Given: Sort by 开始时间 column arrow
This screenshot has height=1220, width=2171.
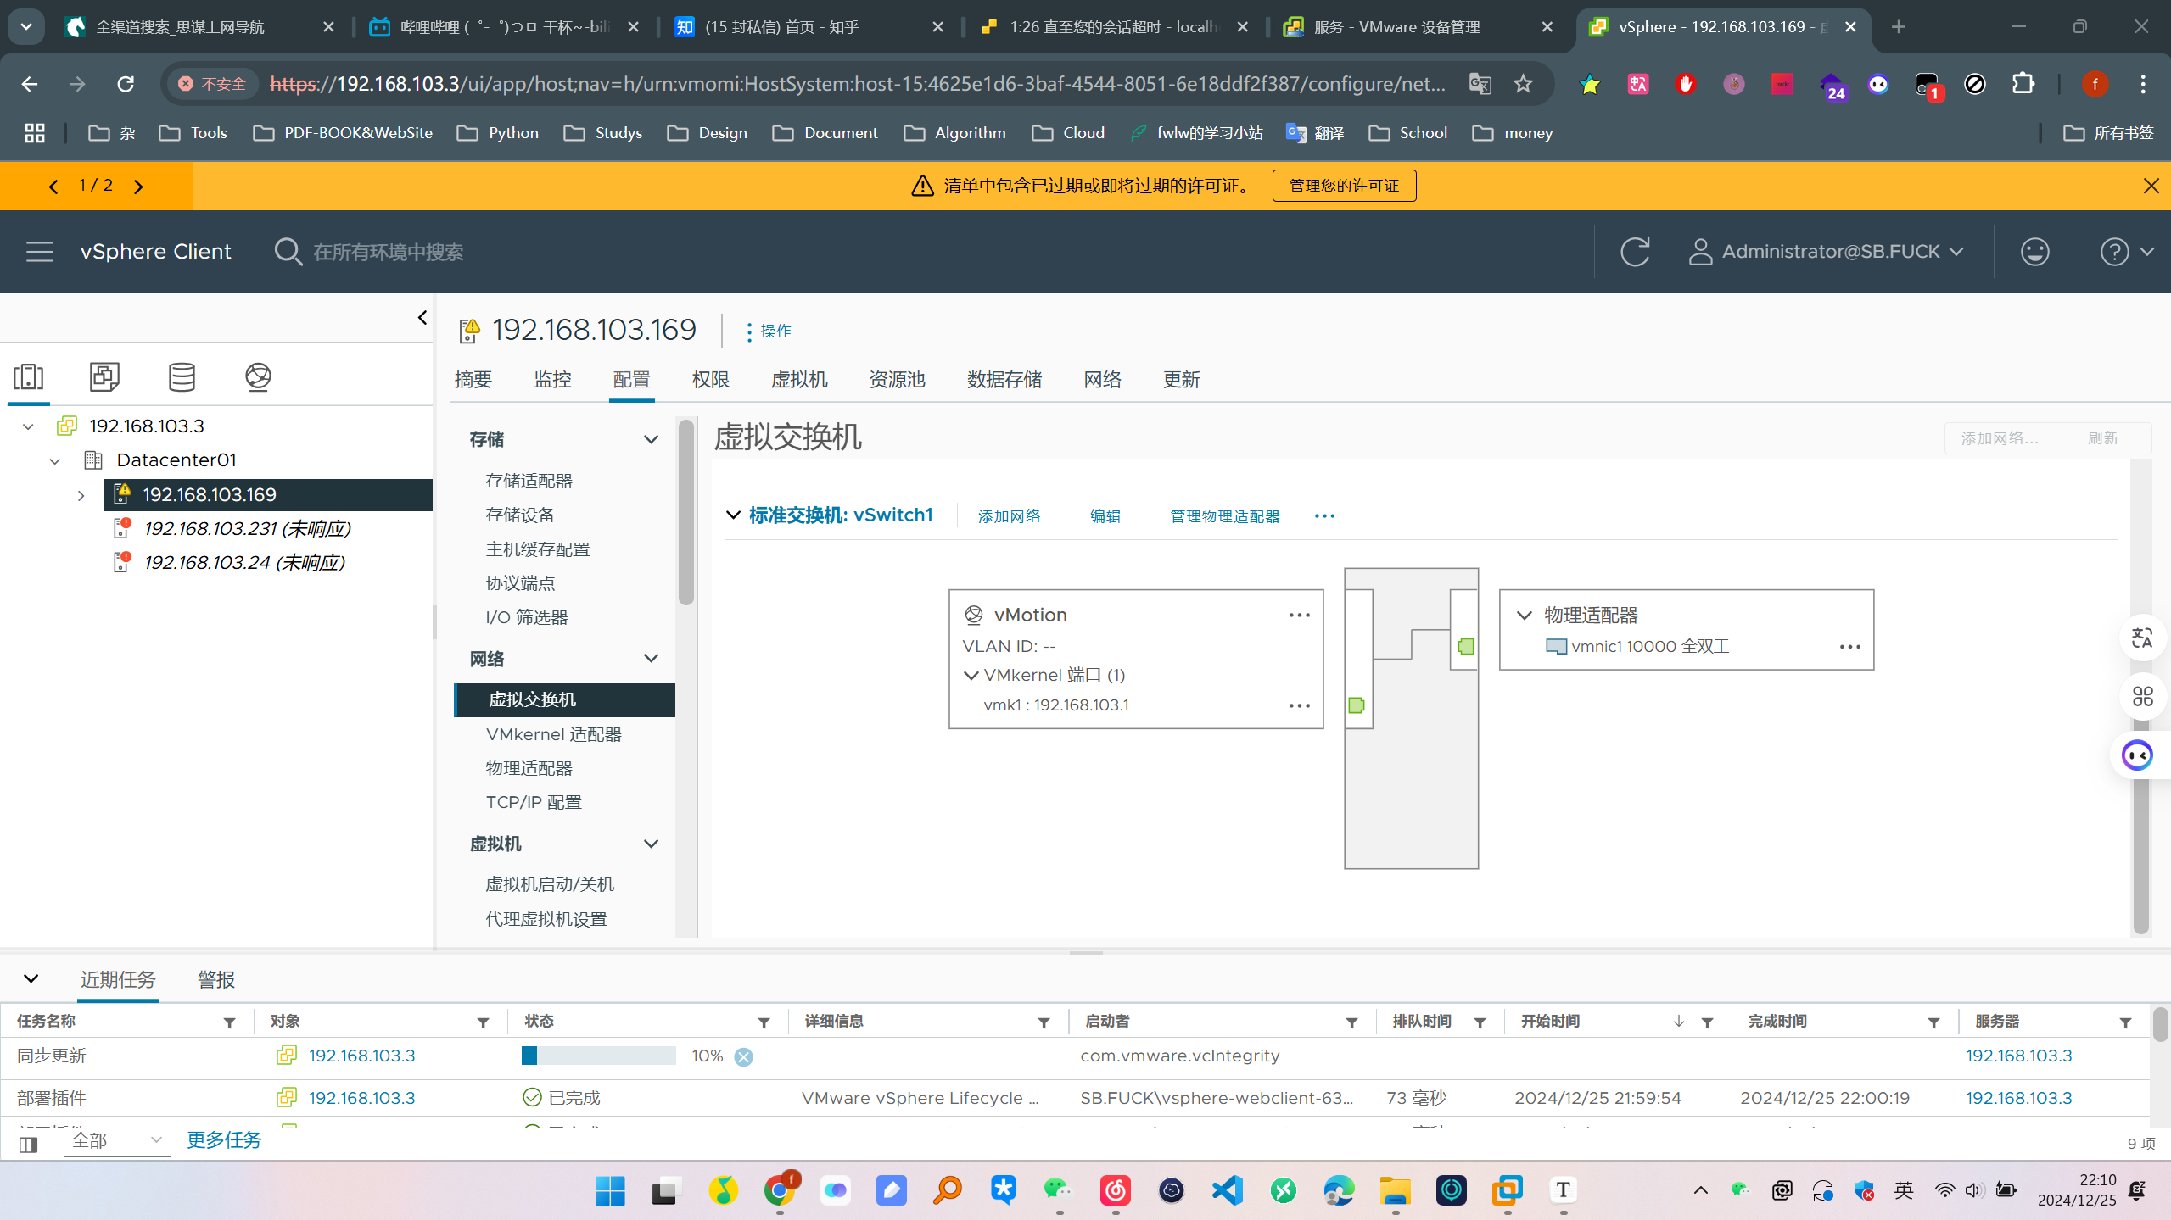Looking at the screenshot, I should pyautogui.click(x=1678, y=1022).
